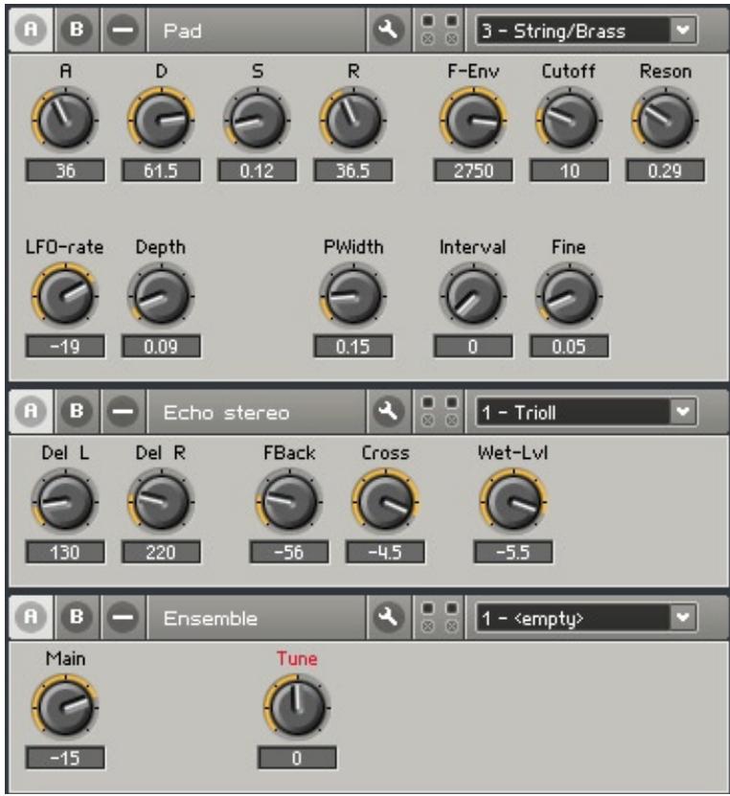Screen dimensions: 730x796
Task: Click the Echo stereo name label
Action: (x=226, y=412)
